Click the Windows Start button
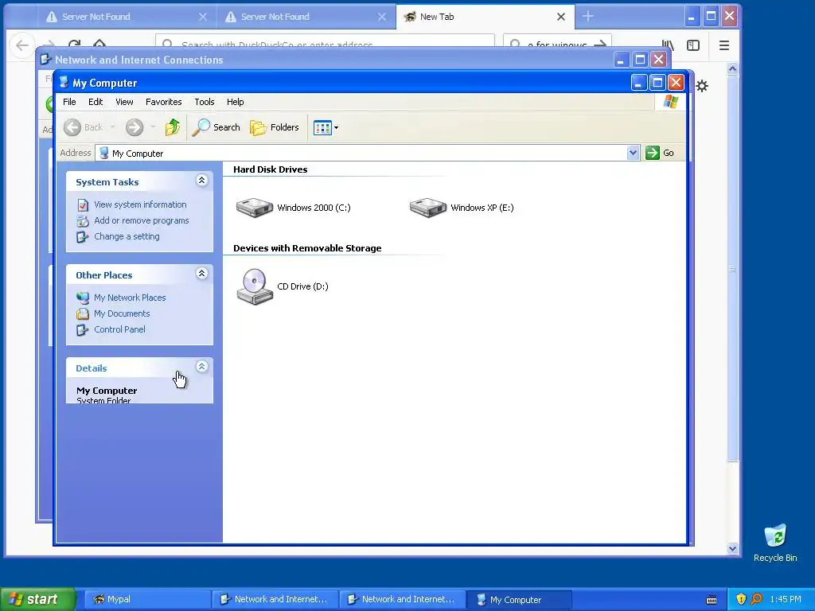Viewport: 815px width, 611px height. click(x=37, y=599)
